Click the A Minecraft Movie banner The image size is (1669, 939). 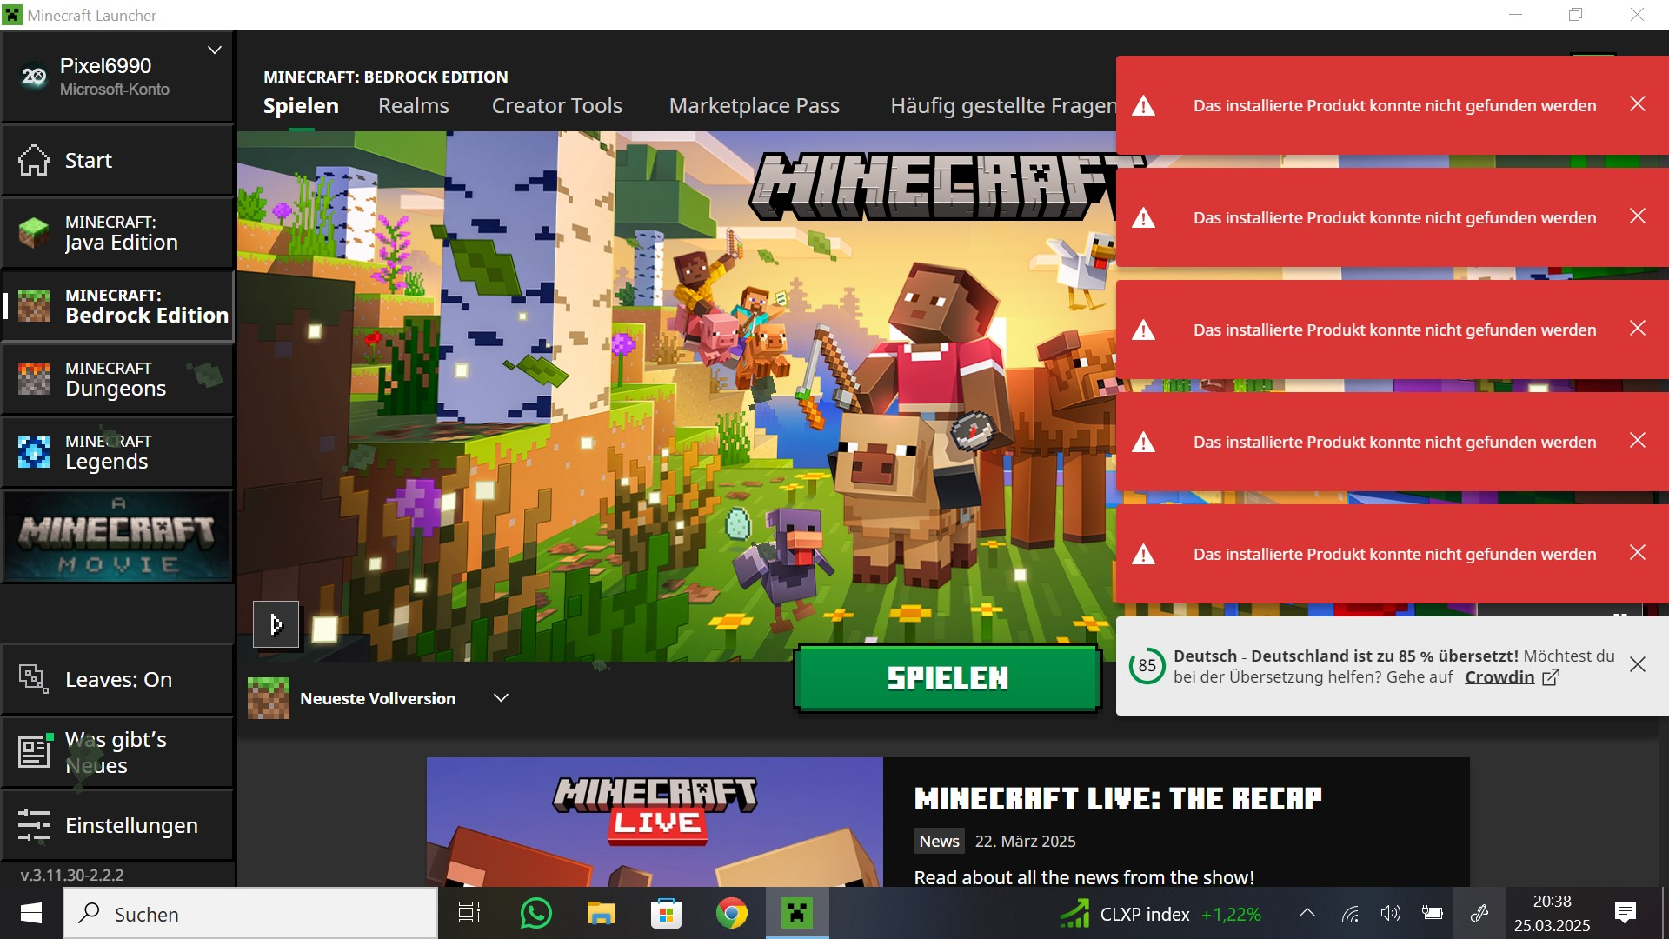117,536
